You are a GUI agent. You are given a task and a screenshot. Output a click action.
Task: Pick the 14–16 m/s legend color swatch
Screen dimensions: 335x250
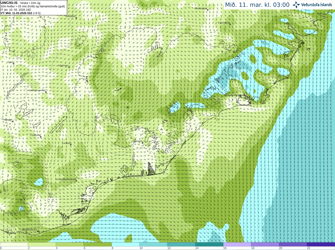pos(209,245)
